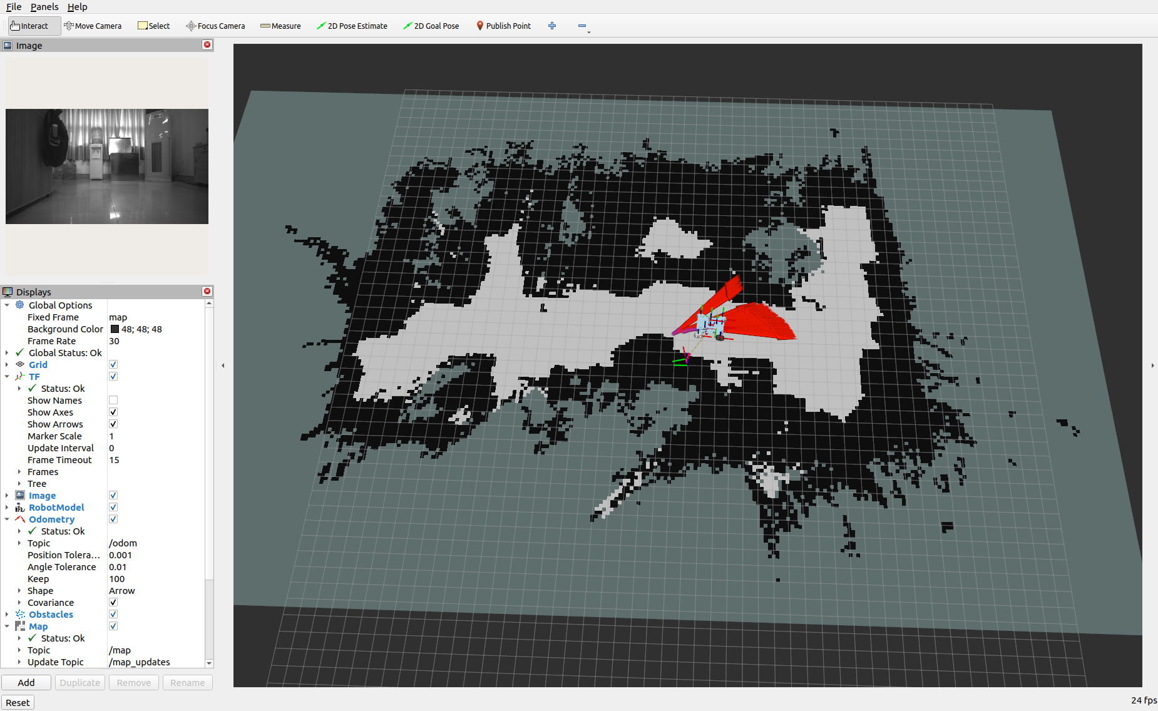Activate the Select tool
Image resolution: width=1158 pixels, height=711 pixels.
(x=154, y=26)
